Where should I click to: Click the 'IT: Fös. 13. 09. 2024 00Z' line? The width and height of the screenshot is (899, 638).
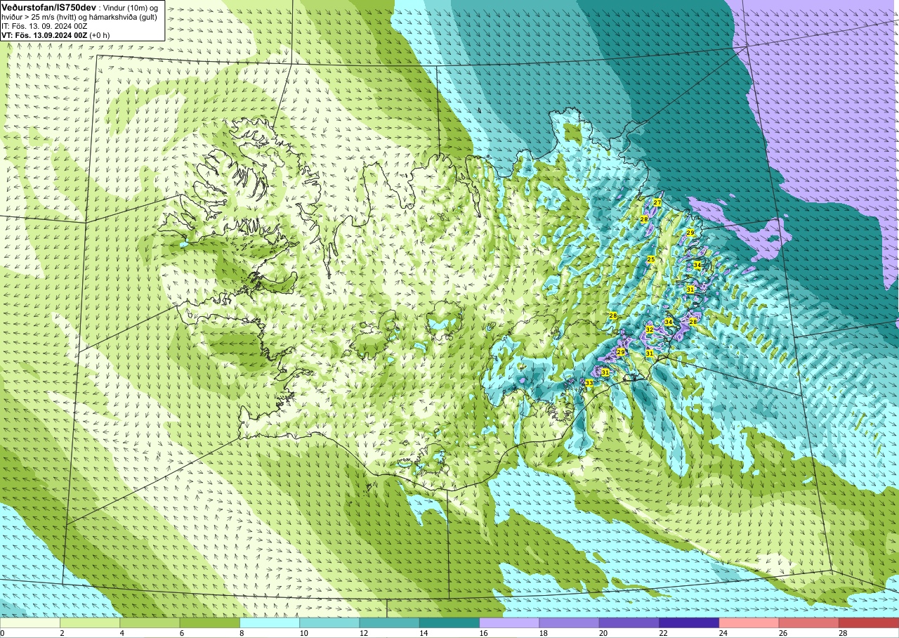pyautogui.click(x=44, y=26)
